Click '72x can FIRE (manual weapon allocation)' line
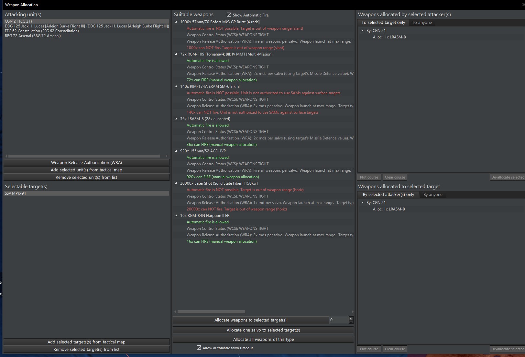Image resolution: width=525 pixels, height=357 pixels. coord(222,80)
